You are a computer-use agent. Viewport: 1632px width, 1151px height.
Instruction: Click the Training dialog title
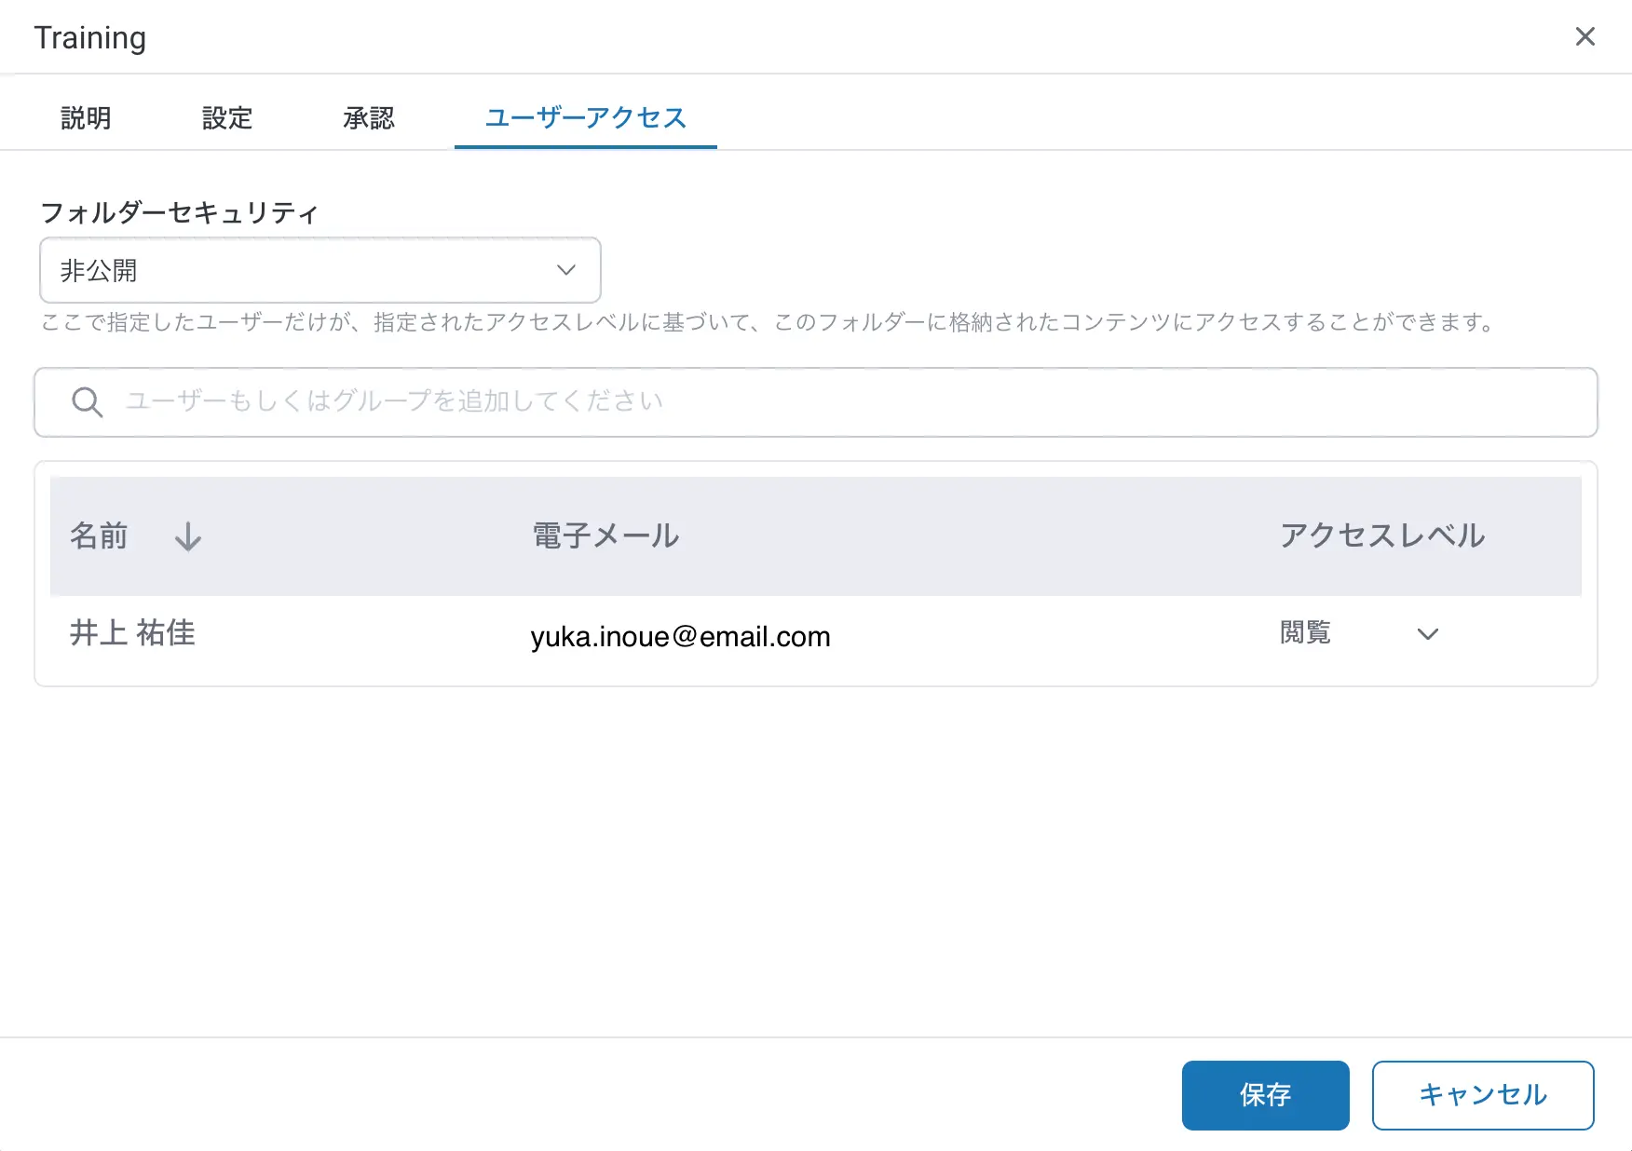[x=90, y=38]
